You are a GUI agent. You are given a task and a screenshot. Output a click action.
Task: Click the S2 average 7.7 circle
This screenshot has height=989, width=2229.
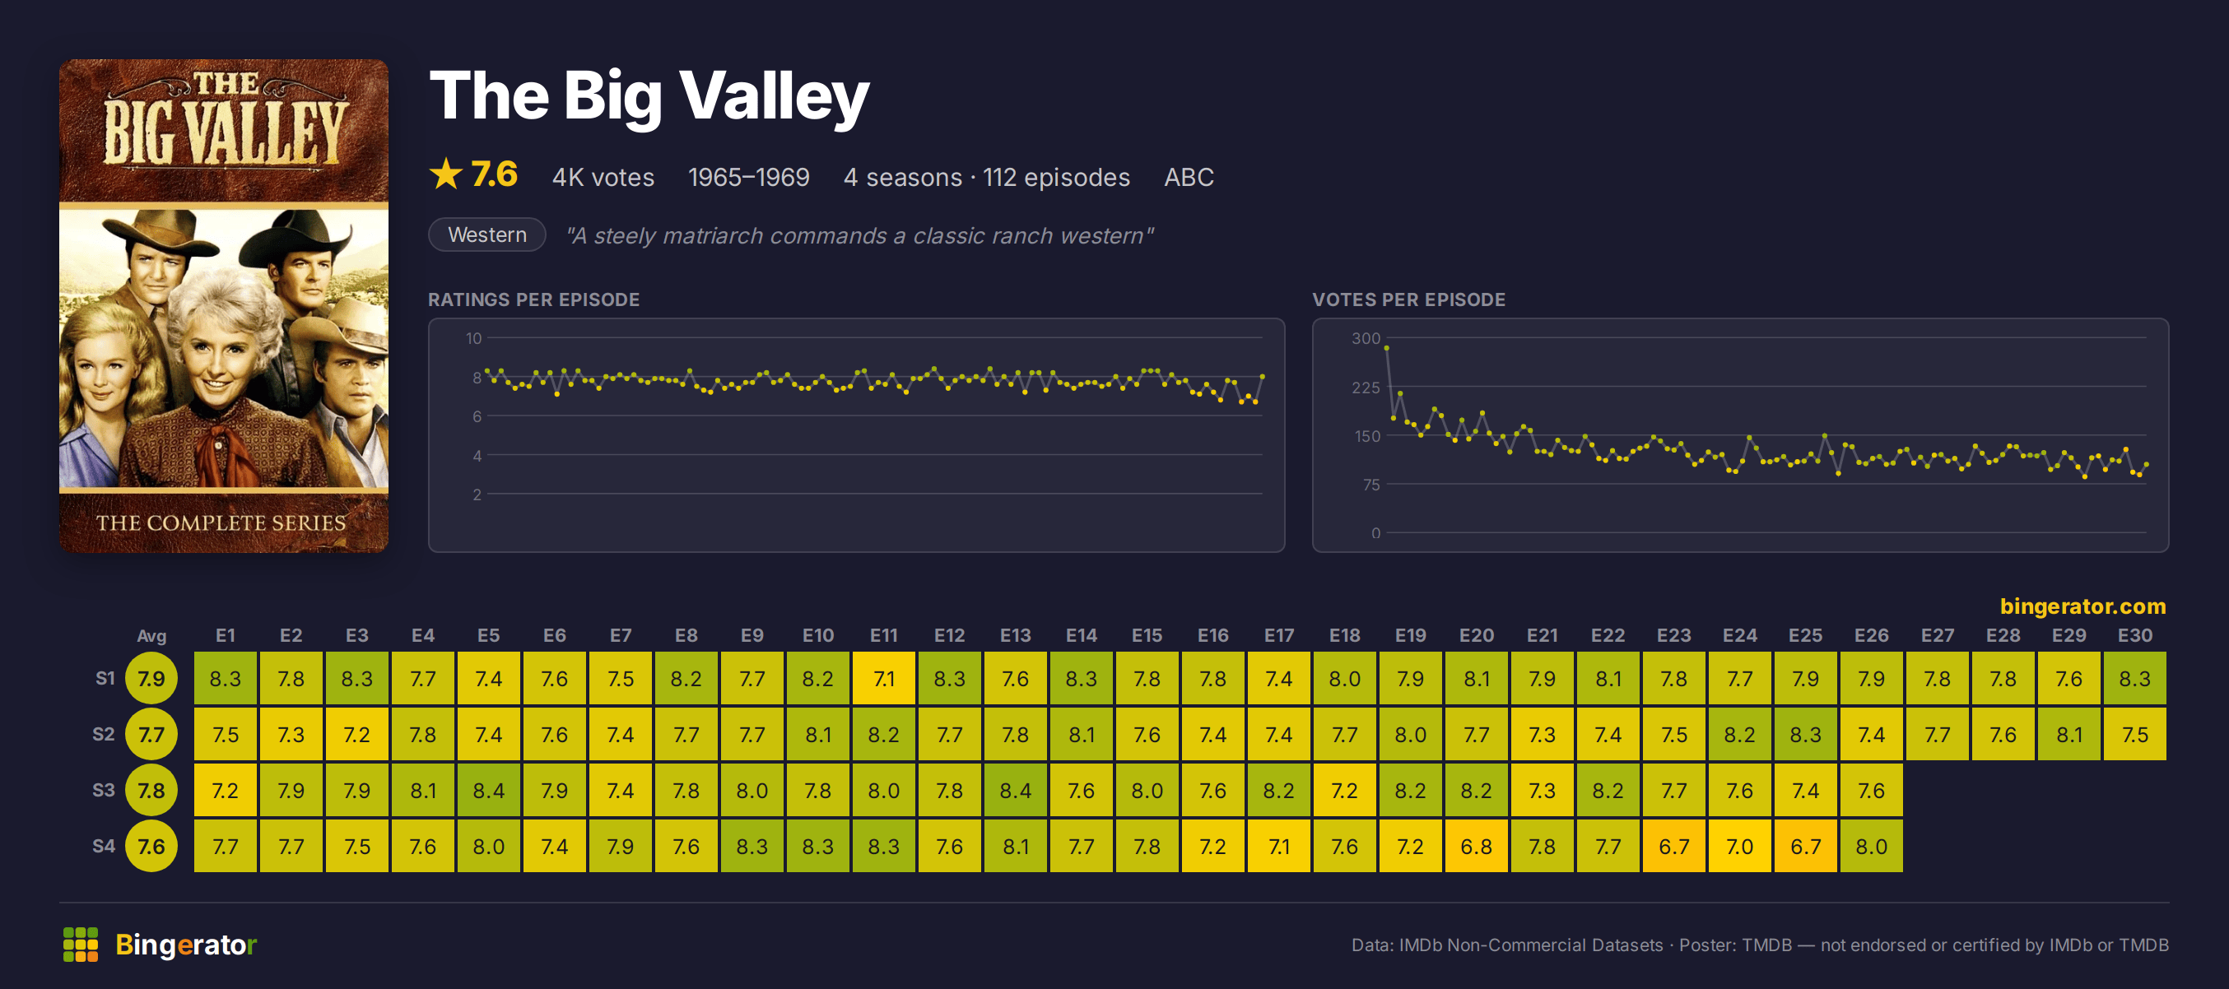pos(151,735)
